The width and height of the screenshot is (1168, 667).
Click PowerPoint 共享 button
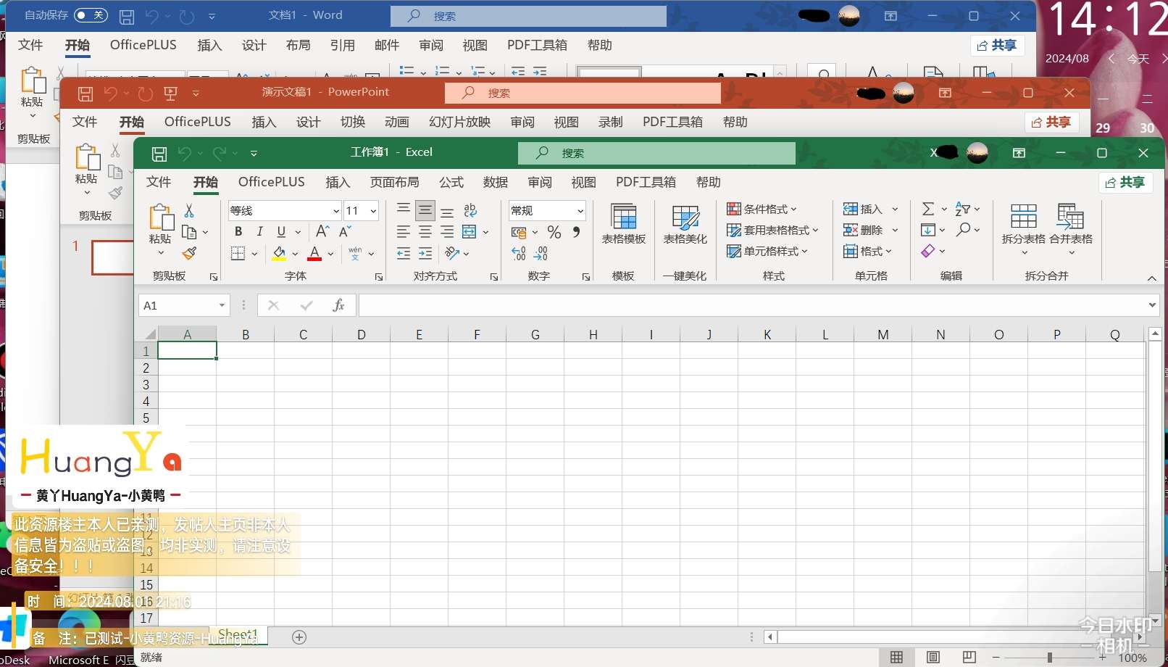[x=1052, y=122]
